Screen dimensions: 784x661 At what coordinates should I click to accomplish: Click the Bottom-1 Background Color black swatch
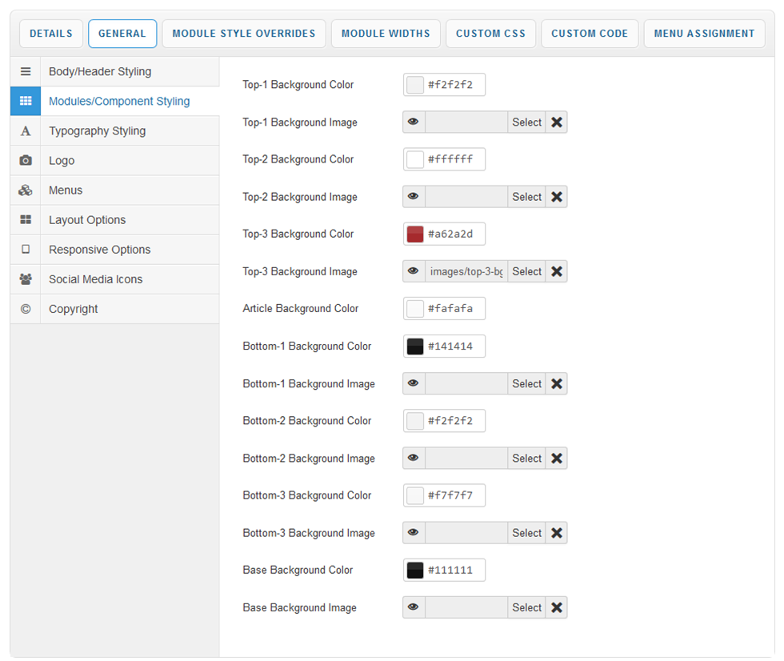pyautogui.click(x=415, y=347)
